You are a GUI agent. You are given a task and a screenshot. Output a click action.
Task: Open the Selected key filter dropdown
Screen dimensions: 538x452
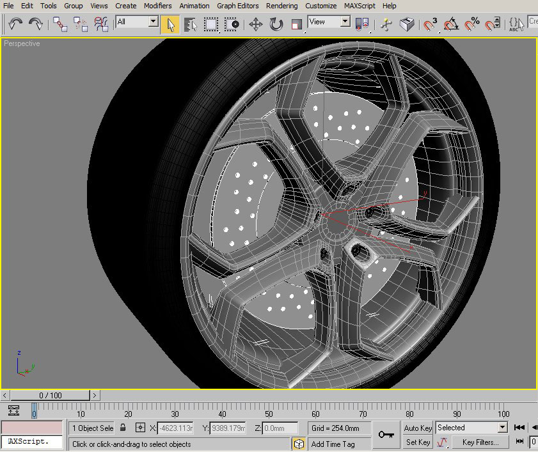pyautogui.click(x=503, y=428)
